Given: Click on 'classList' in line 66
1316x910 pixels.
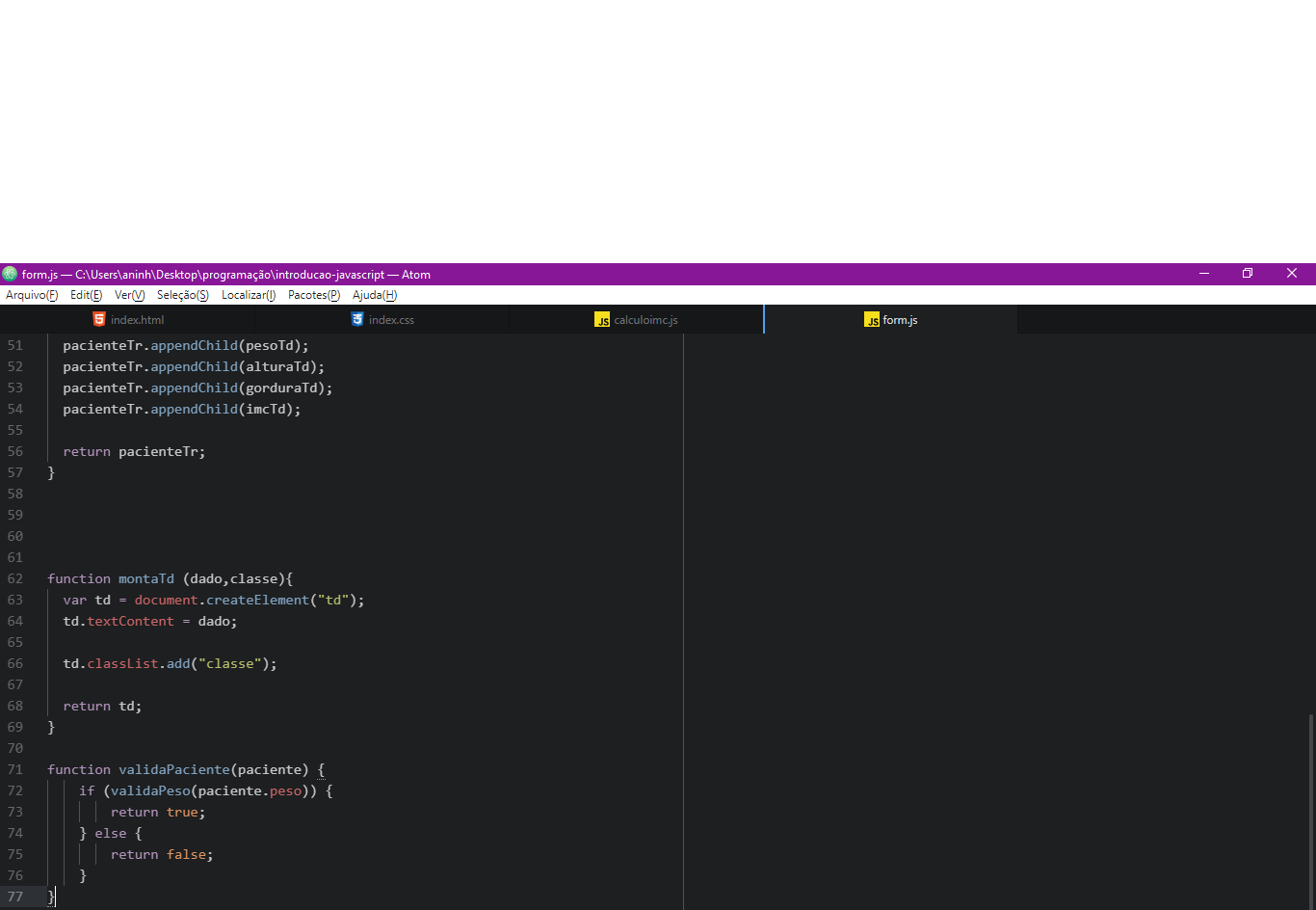Looking at the screenshot, I should pos(122,663).
